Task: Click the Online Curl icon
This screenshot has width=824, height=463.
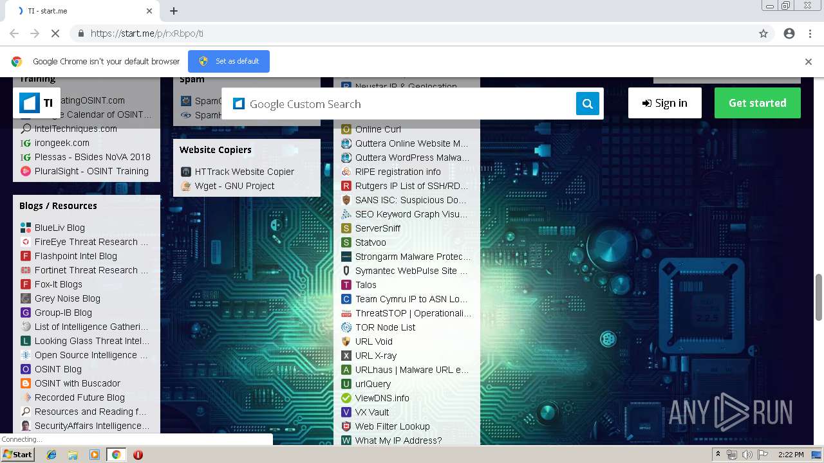Action: [346, 129]
